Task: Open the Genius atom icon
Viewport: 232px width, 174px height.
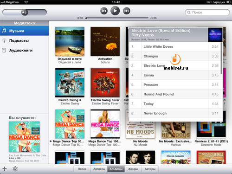Action: point(15,168)
